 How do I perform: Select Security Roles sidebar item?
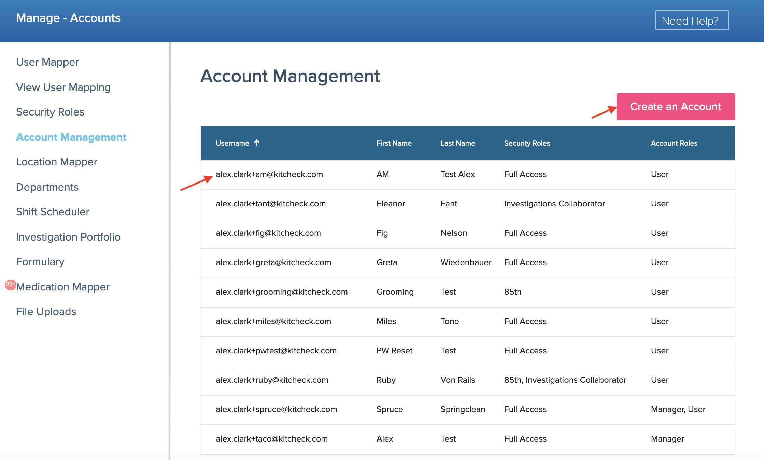pyautogui.click(x=50, y=112)
